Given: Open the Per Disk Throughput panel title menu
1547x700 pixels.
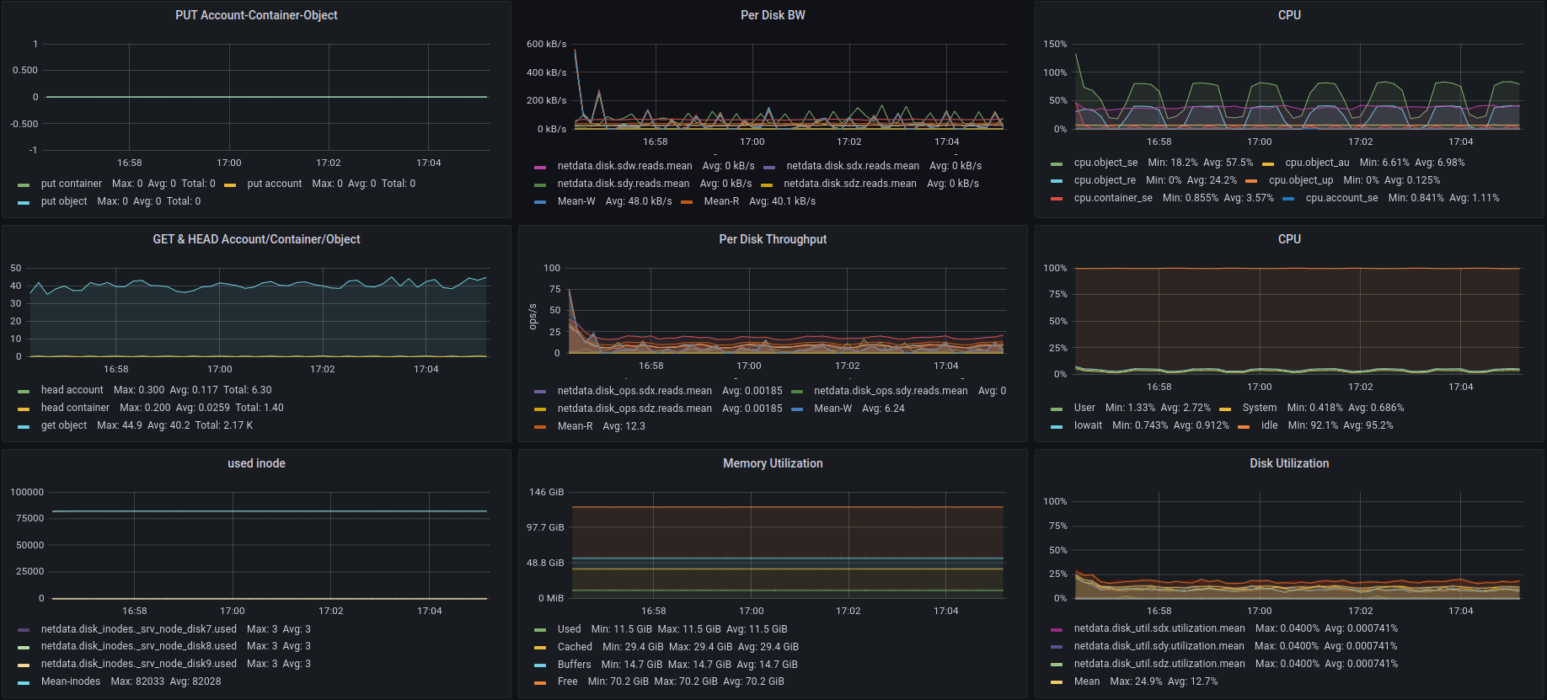Looking at the screenshot, I should (x=772, y=239).
